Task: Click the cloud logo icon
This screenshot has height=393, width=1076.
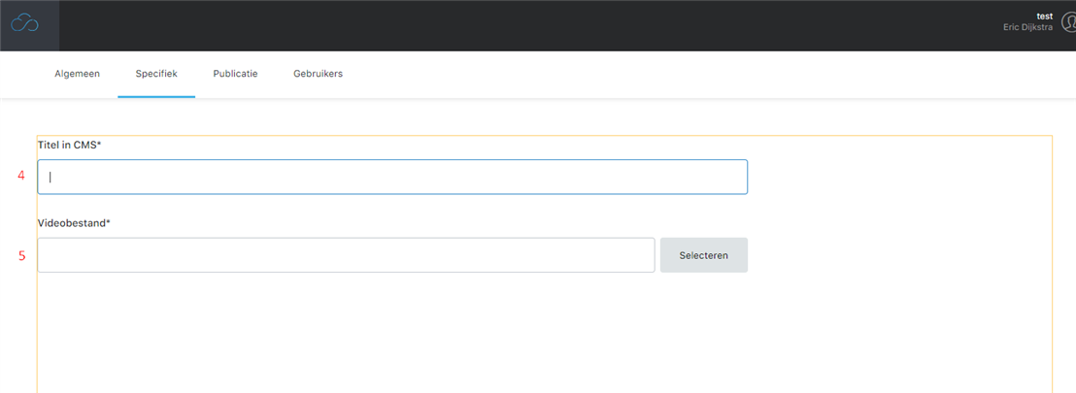Action: [x=24, y=24]
